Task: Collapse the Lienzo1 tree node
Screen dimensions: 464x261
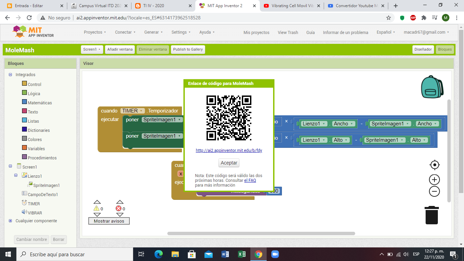Action: [x=16, y=175]
